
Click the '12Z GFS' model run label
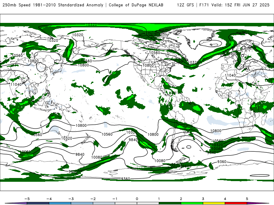click(185, 5)
